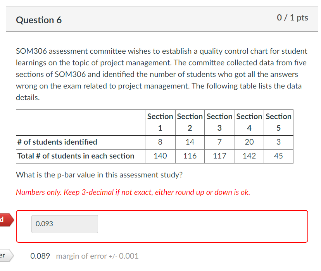Image resolution: width=321 pixels, height=271 pixels.
Task: Click the Section 2 column header
Action: (190, 122)
